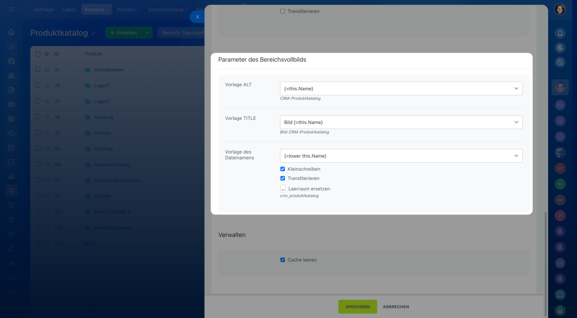Screen dimensions: 577x318
Task: Open the Lager1 section link
Action: pos(101,86)
